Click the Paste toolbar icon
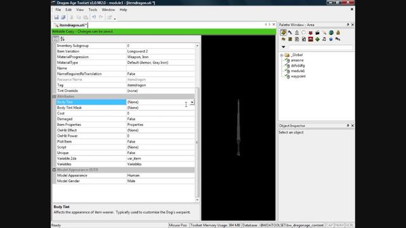 pyautogui.click(x=86, y=17)
